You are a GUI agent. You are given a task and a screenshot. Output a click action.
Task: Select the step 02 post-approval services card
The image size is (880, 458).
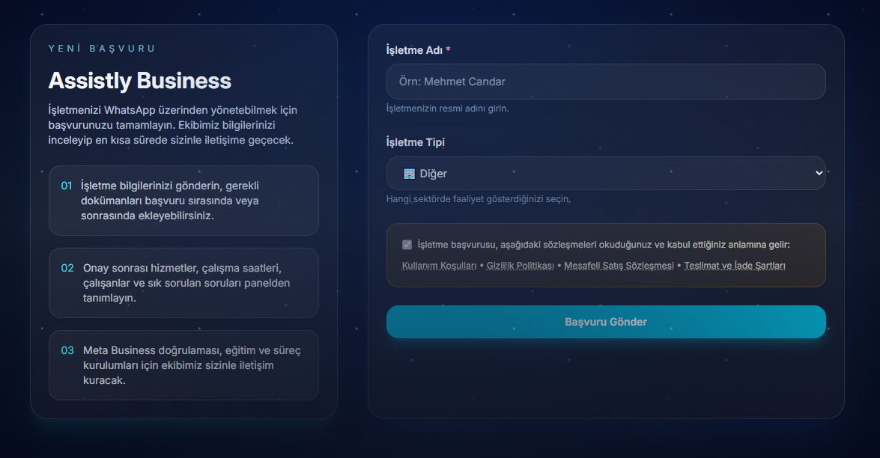(x=183, y=283)
